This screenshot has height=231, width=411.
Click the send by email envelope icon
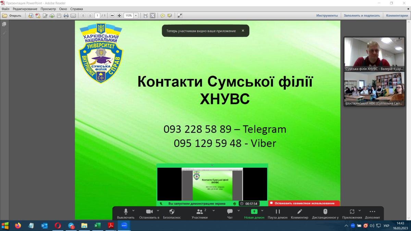73,15
